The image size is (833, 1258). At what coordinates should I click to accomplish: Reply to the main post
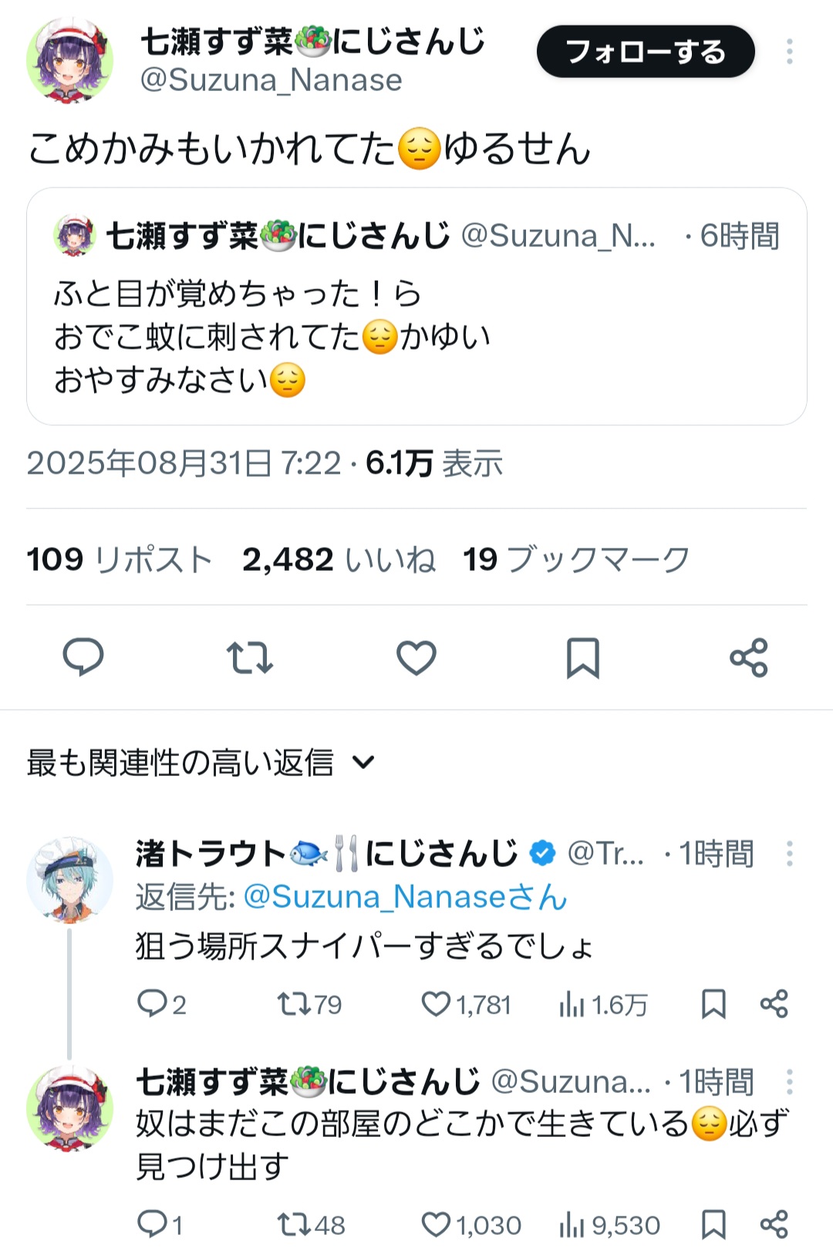83,657
